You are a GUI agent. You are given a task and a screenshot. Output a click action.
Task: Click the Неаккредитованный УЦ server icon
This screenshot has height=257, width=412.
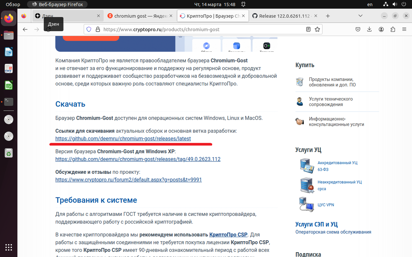[307, 185]
